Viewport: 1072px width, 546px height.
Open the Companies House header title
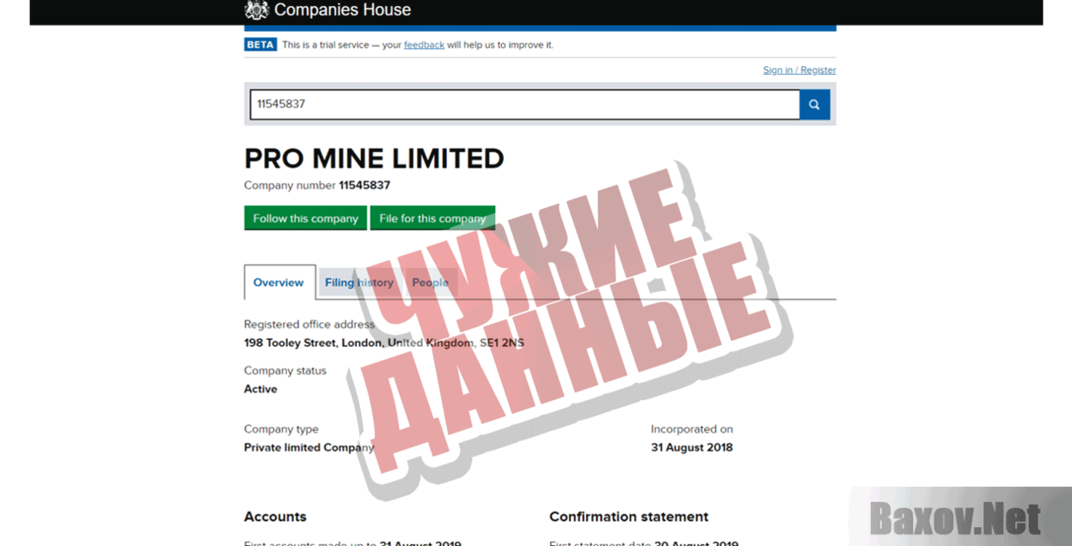coord(342,10)
